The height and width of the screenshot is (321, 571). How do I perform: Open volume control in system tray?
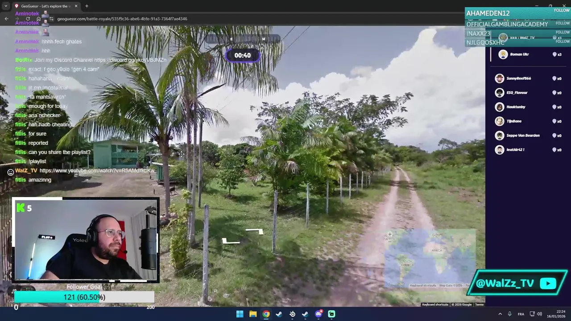(x=539, y=314)
